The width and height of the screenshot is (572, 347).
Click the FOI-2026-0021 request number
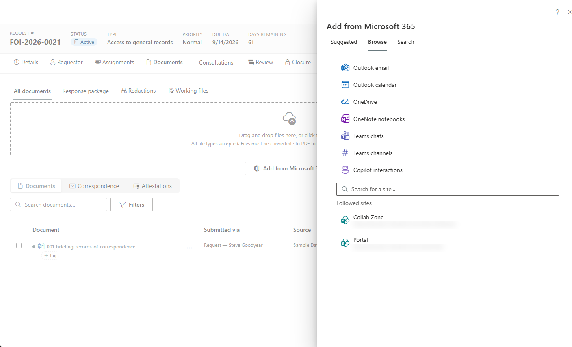pos(35,42)
